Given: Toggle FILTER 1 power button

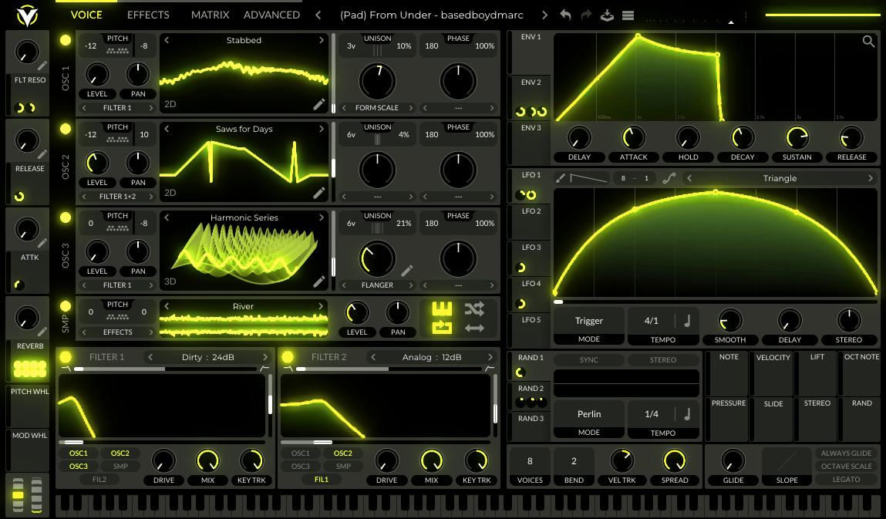Looking at the screenshot, I should pos(66,357).
